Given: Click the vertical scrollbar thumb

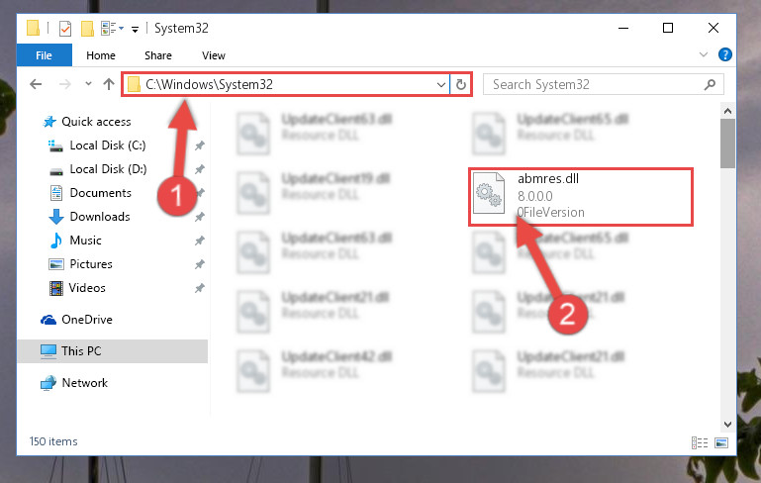Looking at the screenshot, I should tap(727, 144).
